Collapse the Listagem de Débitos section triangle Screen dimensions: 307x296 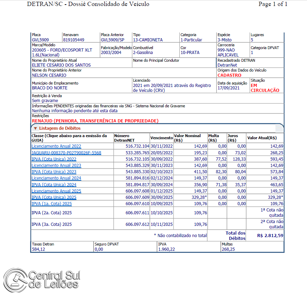click(35, 128)
